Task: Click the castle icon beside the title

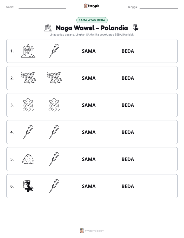Action: [x=48, y=28]
